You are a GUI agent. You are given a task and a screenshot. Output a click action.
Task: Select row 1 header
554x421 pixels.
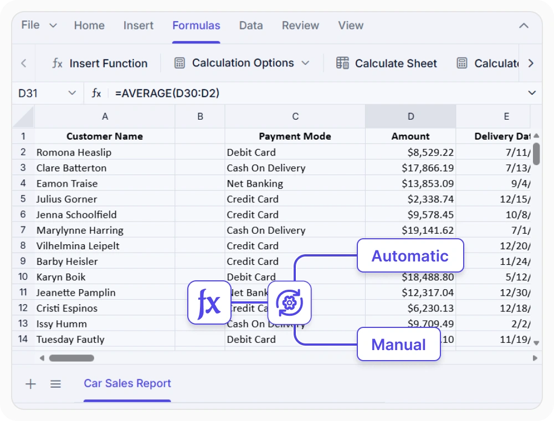click(23, 136)
